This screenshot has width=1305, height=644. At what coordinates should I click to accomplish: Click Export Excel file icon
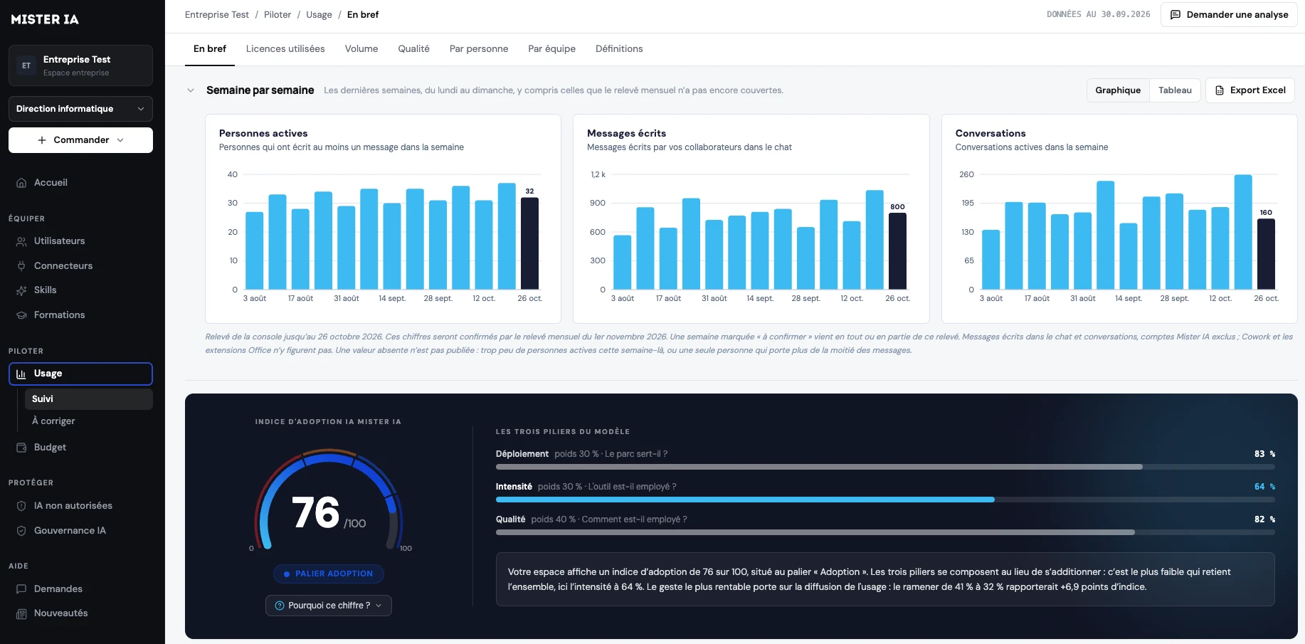(x=1220, y=90)
